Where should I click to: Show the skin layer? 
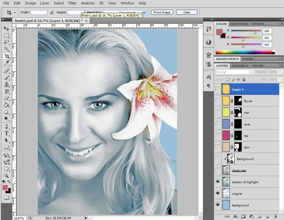218,147
